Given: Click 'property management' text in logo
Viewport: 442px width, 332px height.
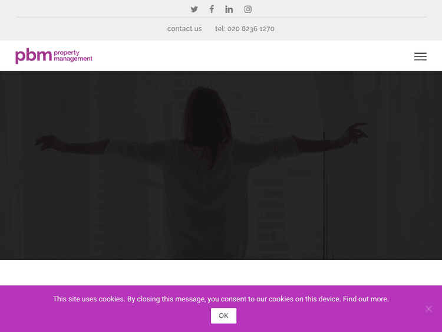Looking at the screenshot, I should 73,56.
